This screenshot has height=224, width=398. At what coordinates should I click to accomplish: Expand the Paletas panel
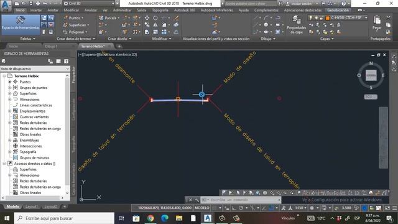point(27,39)
